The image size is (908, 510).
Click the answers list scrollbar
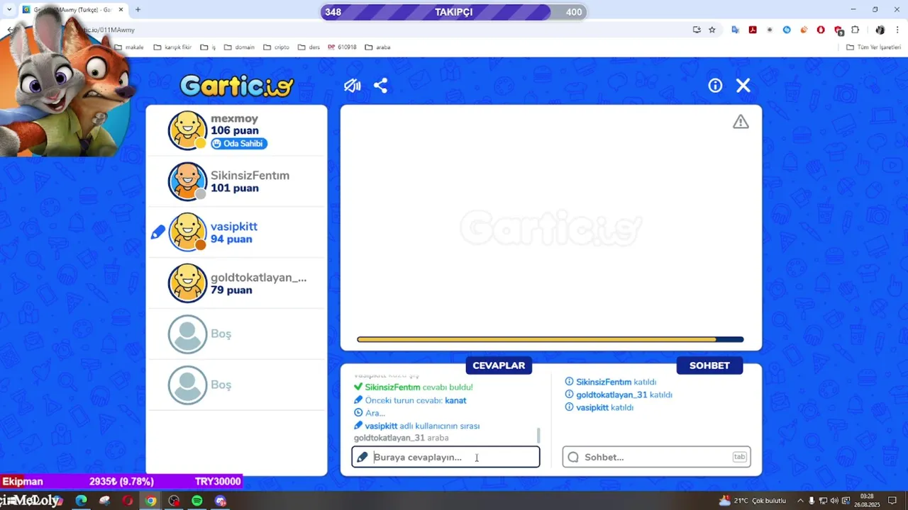(538, 435)
